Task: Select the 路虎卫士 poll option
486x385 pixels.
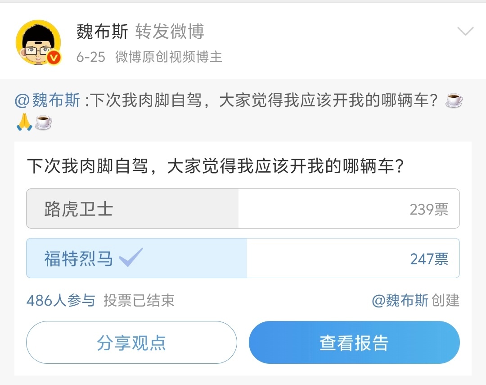Action: [243, 209]
